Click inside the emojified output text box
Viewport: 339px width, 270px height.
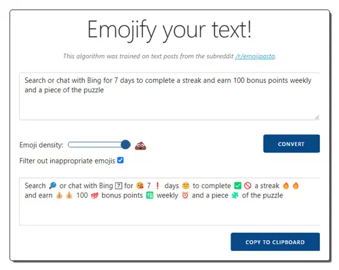[x=169, y=201]
